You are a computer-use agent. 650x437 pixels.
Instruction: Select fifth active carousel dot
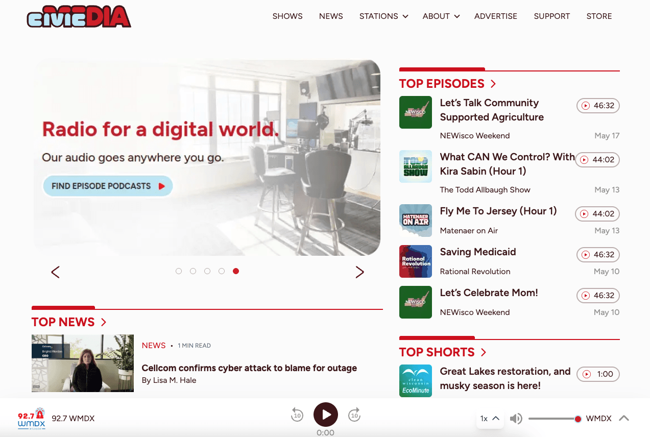[236, 271]
